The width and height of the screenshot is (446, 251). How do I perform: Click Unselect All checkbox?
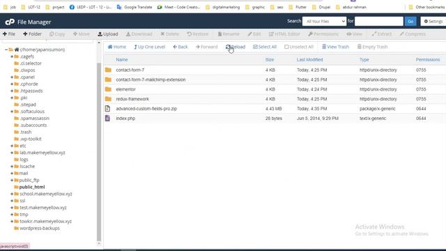pos(299,47)
